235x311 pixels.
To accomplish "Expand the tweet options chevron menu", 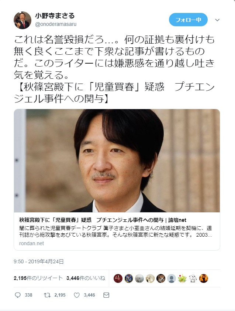I will click(217, 20).
